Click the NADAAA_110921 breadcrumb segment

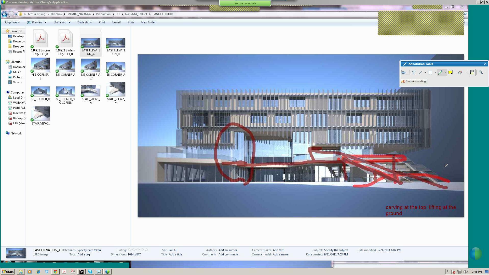pyautogui.click(x=136, y=14)
